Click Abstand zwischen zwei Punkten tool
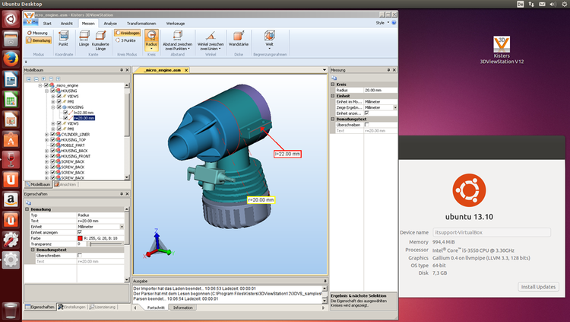Viewport: 570px width, 322px height. 176,40
